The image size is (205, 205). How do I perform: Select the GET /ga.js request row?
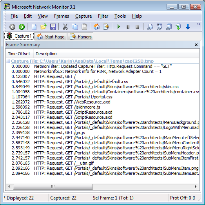point(103,132)
